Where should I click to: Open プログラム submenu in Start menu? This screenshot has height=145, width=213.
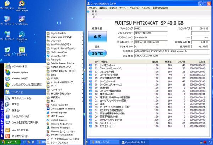click(x=25, y=92)
